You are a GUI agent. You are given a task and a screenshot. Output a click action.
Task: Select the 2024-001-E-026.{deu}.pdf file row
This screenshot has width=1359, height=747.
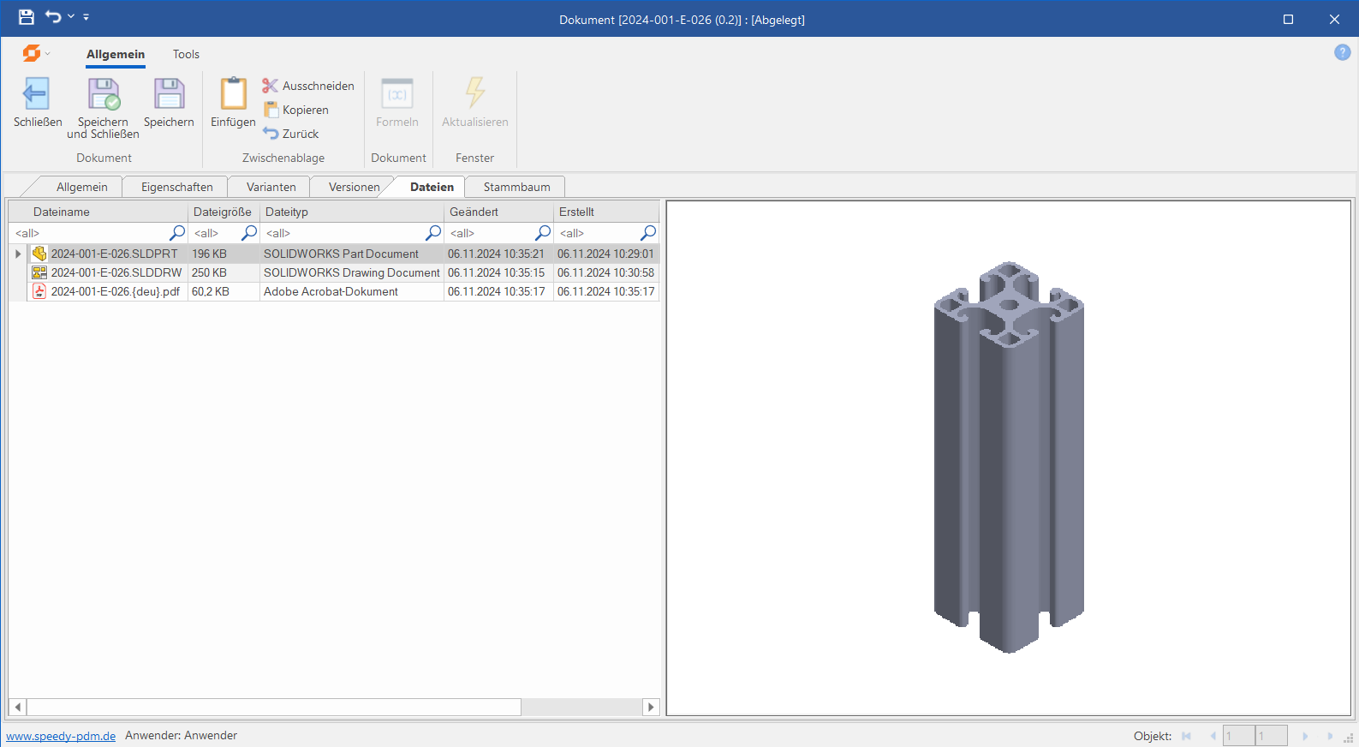[116, 291]
